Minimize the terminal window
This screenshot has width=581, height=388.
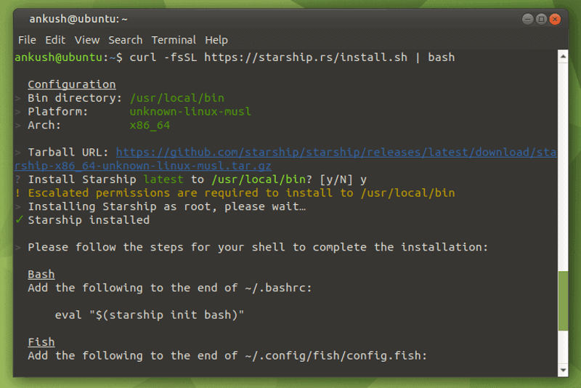pos(527,19)
